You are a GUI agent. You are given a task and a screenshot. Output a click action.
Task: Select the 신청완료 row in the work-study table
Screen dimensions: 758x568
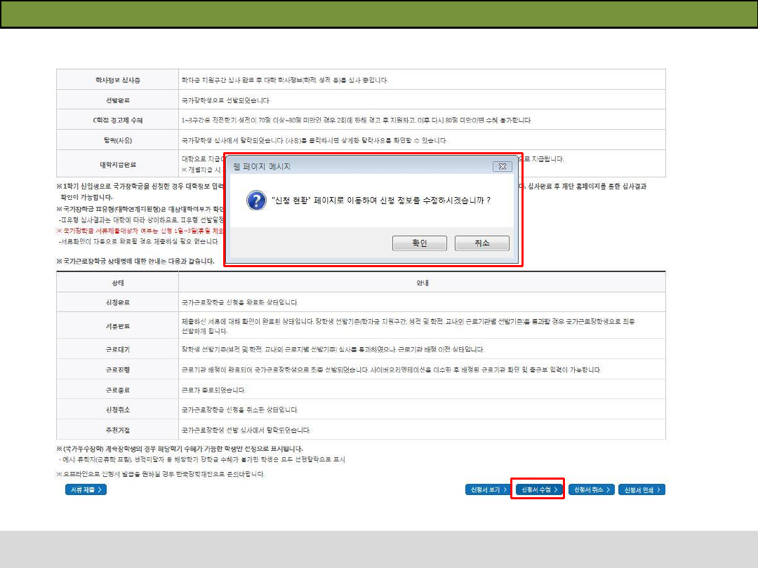pyautogui.click(x=117, y=302)
